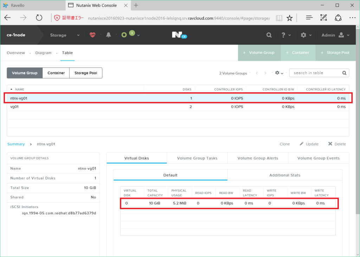Select the Container table filter
Image resolution: width=360 pixels, height=257 pixels.
click(56, 73)
